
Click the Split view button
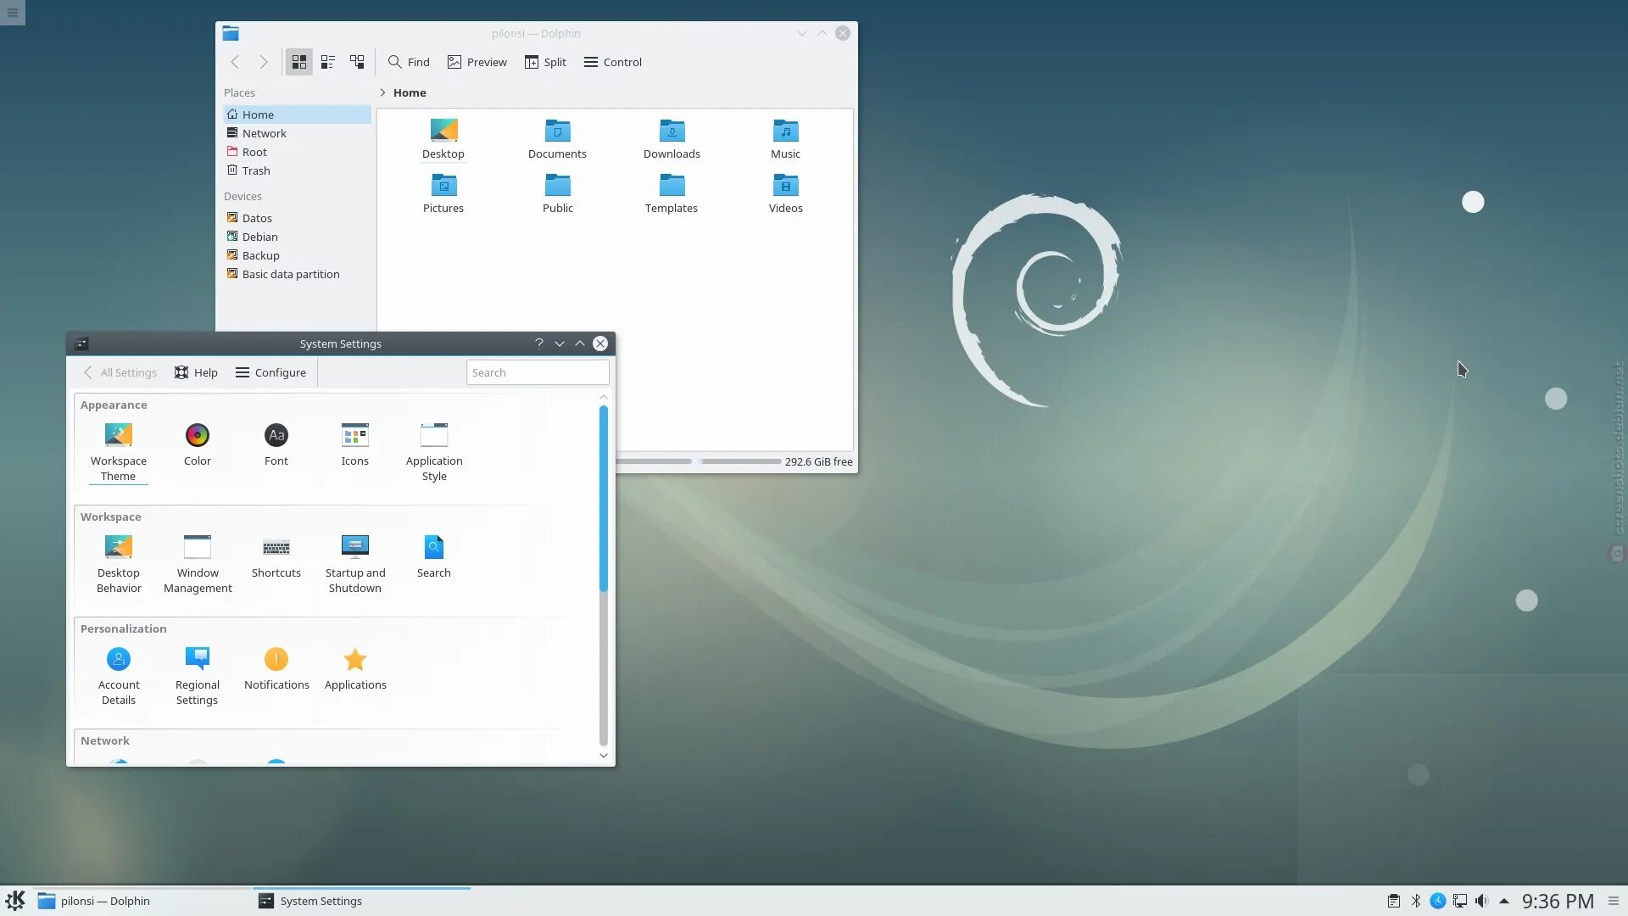coord(545,62)
